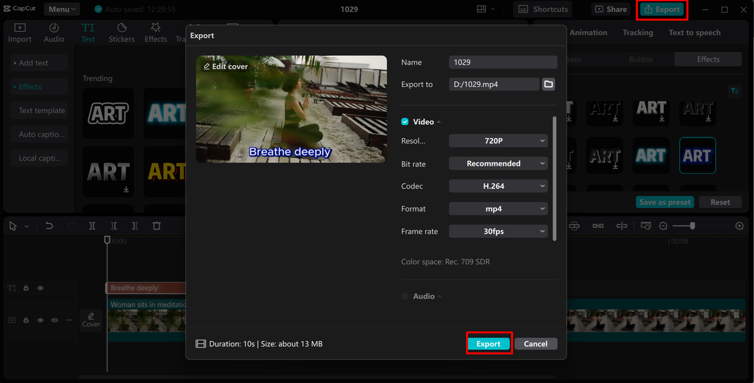
Task: Select the arrow pointer tool
Action: pyautogui.click(x=13, y=226)
